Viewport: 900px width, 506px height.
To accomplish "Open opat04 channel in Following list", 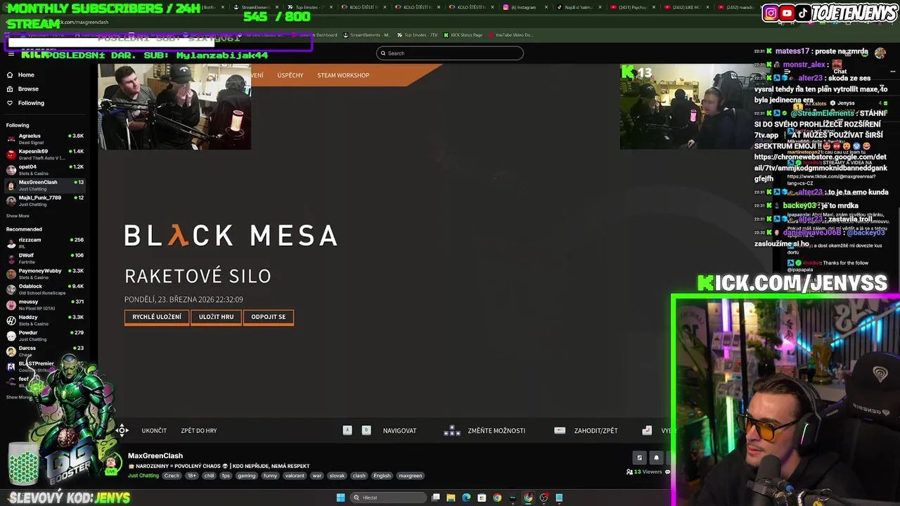I will click(45, 169).
